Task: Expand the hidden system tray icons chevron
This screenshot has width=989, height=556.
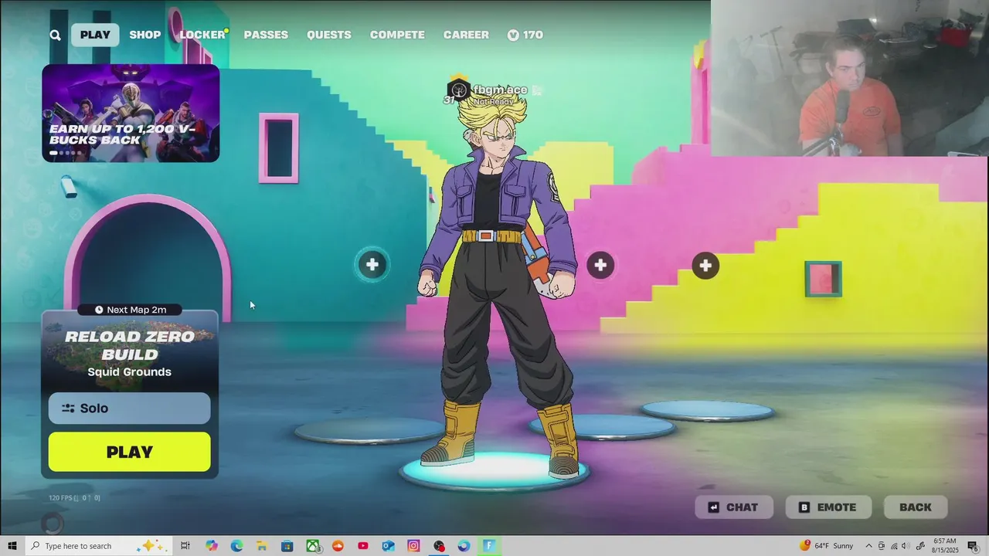Action: [868, 546]
